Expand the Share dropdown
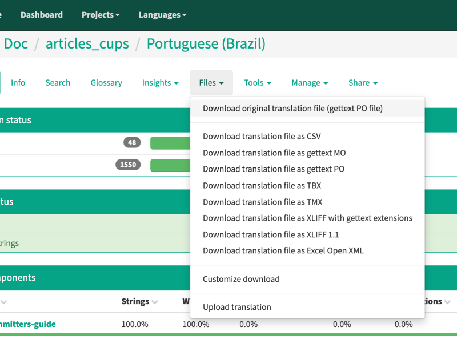The width and height of the screenshot is (457, 343). (x=363, y=83)
